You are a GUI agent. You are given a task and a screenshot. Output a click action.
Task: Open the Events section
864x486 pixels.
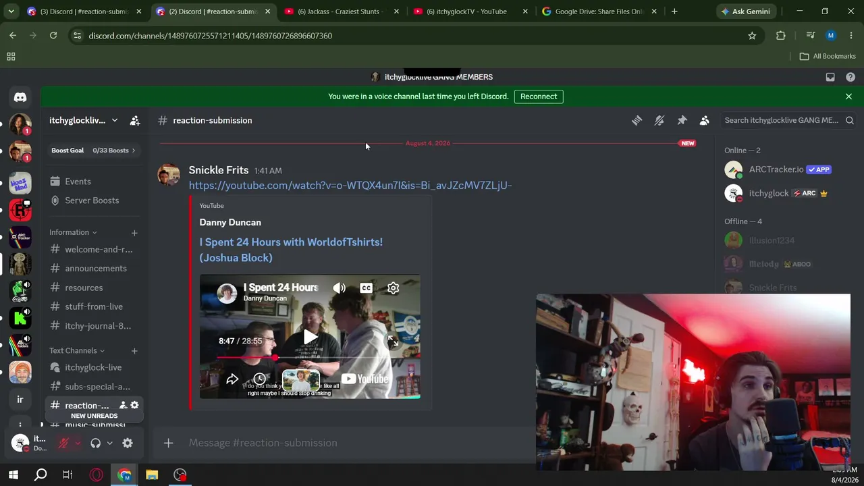click(93, 182)
